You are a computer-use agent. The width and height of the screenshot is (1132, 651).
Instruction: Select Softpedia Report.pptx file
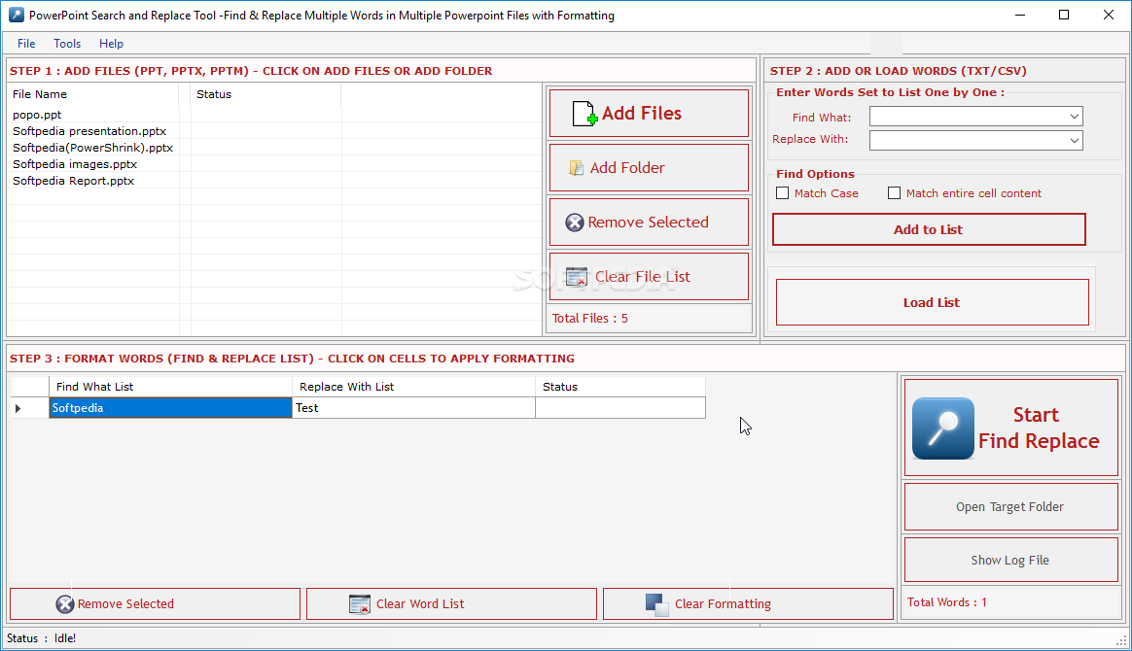tap(74, 181)
